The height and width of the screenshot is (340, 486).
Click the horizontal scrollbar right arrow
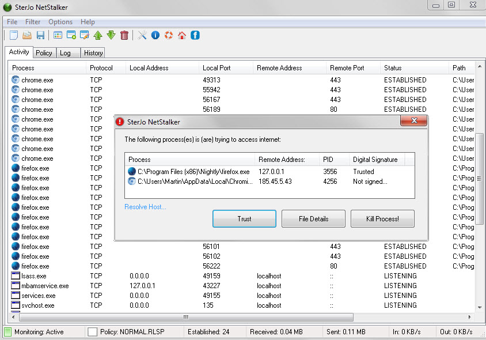click(469, 317)
